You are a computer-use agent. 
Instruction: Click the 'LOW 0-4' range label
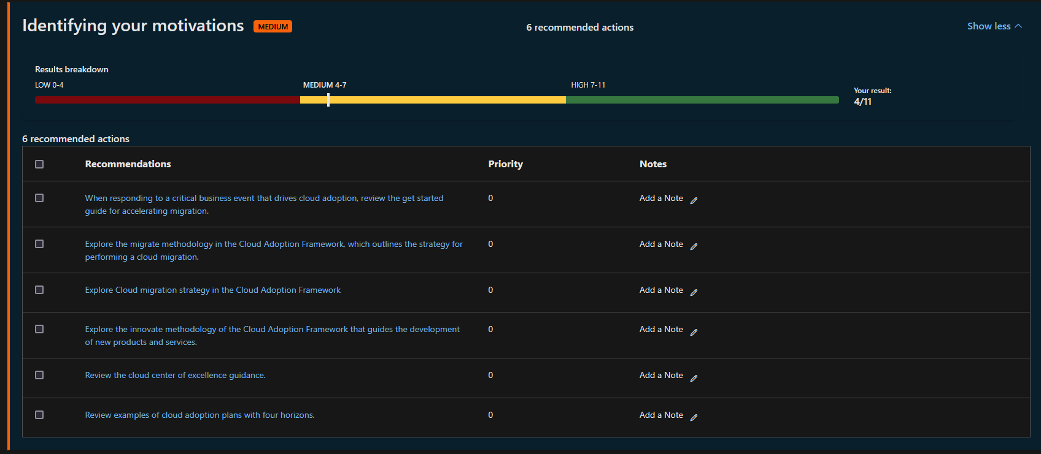pyautogui.click(x=49, y=85)
